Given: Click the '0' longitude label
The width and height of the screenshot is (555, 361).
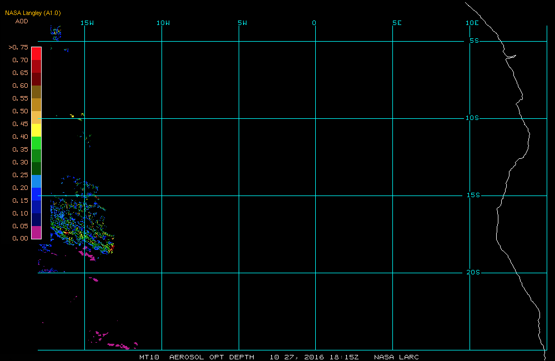Looking at the screenshot, I should (x=314, y=23).
